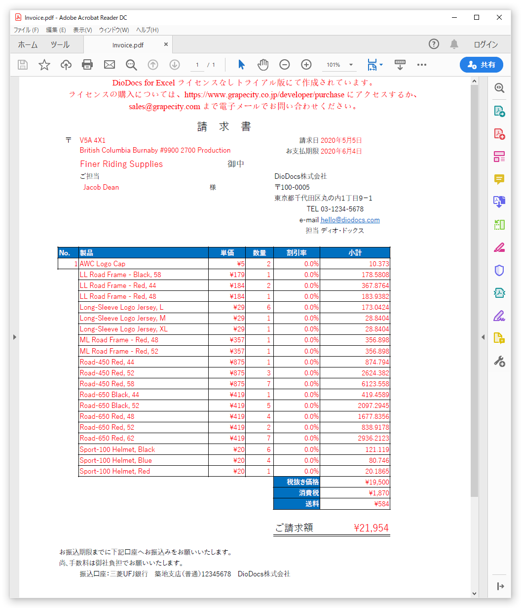521x608 pixels.
Task: Open Help question mark icon
Action: point(434,44)
